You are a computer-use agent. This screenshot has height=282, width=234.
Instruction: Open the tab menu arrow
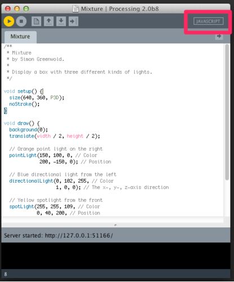pyautogui.click(x=219, y=36)
